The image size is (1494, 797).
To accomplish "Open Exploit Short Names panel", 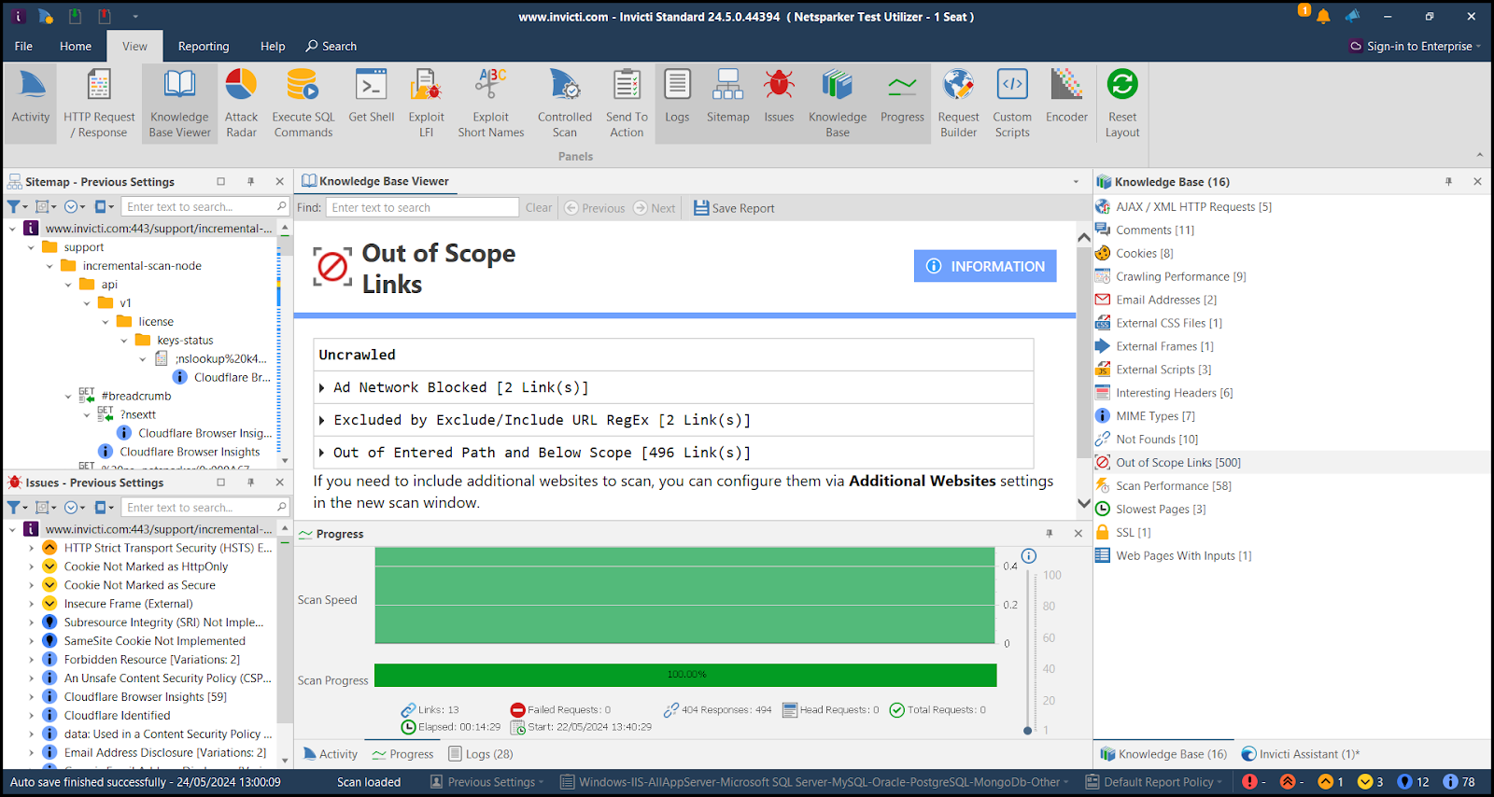I will tap(490, 103).
